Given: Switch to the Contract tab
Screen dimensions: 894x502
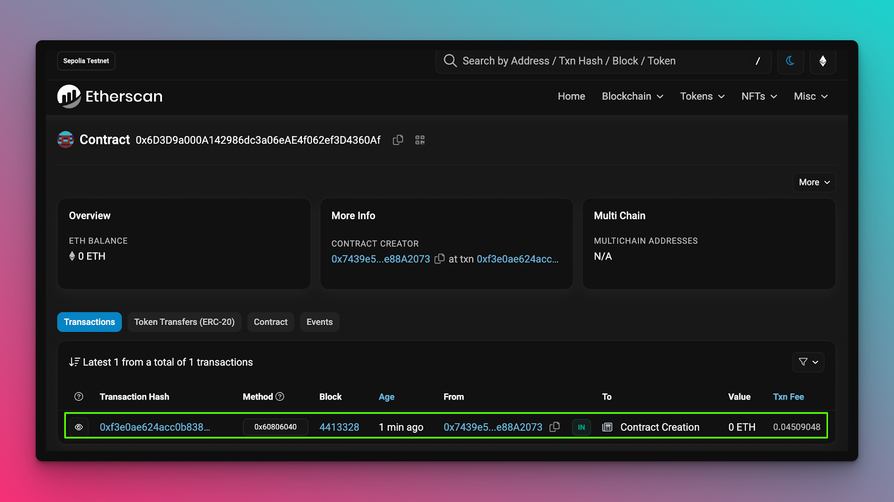Looking at the screenshot, I should click(270, 322).
